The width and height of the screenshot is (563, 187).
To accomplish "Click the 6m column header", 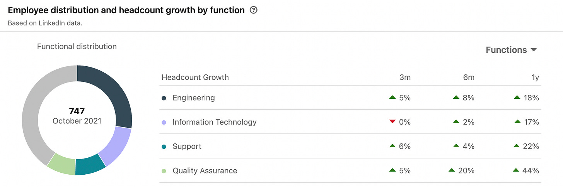I will 469,77.
